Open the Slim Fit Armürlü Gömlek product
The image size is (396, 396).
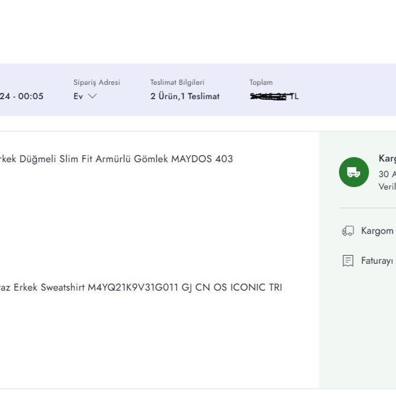pos(116,159)
